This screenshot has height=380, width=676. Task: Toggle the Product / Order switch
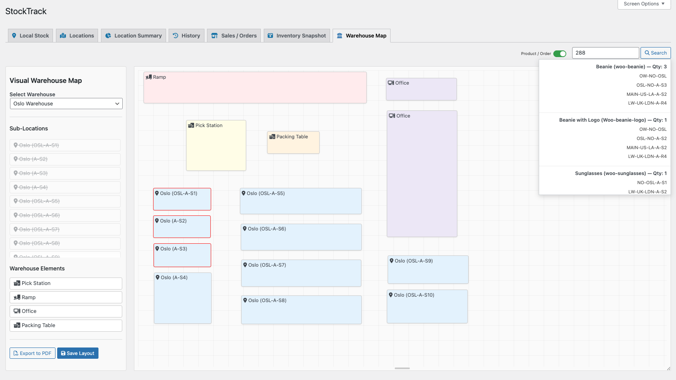coord(560,54)
